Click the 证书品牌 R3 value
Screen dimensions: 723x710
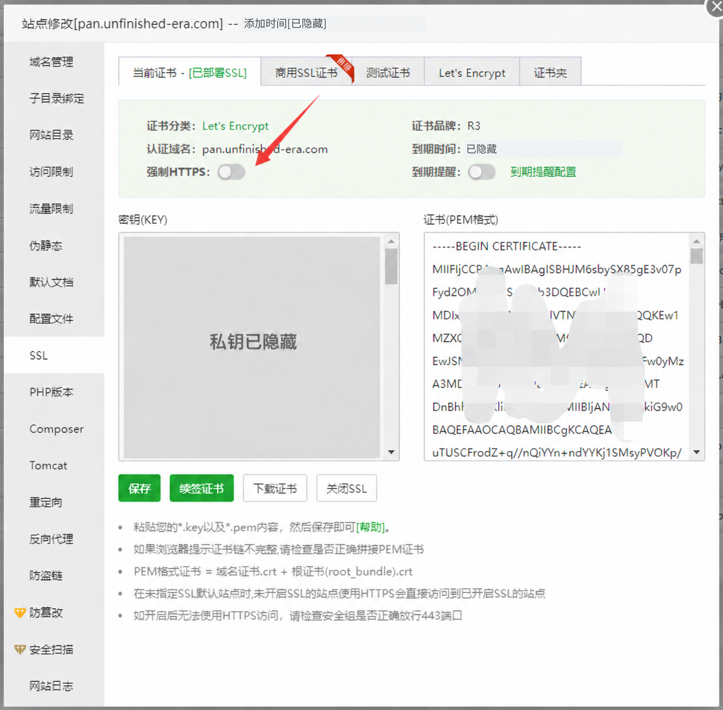(473, 126)
